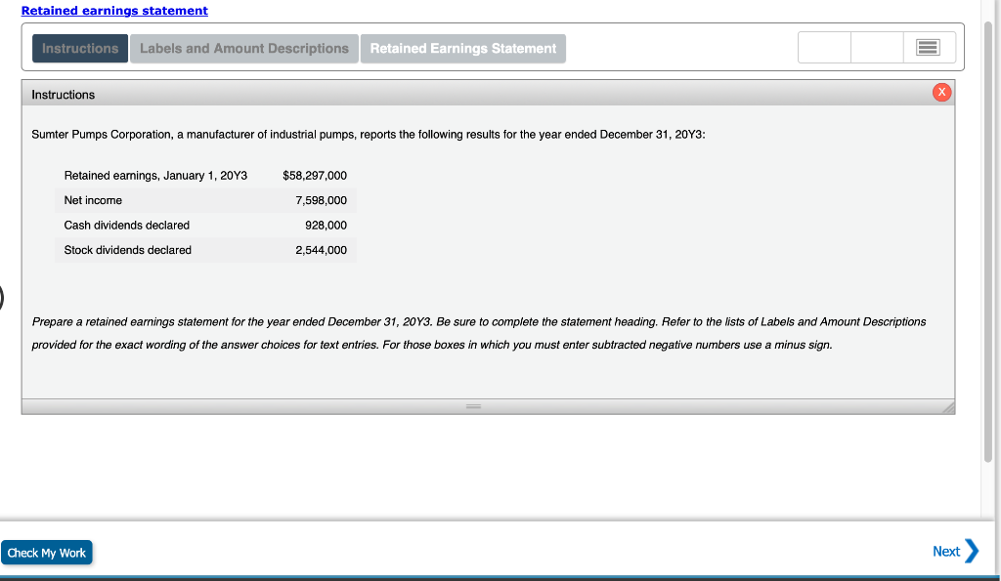Click the Check My Work button
Viewport: 1001px width, 581px height.
click(x=46, y=552)
